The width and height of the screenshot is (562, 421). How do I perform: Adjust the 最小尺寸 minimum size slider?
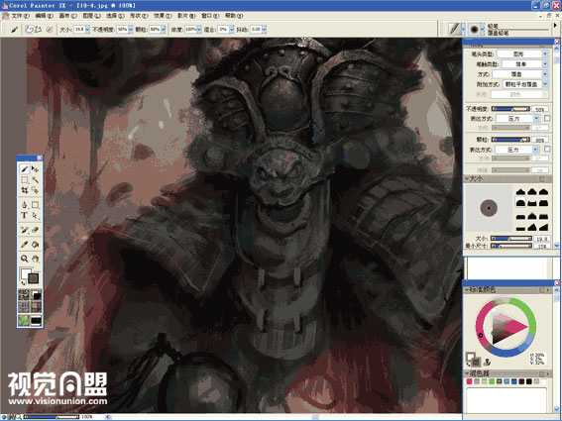point(510,246)
